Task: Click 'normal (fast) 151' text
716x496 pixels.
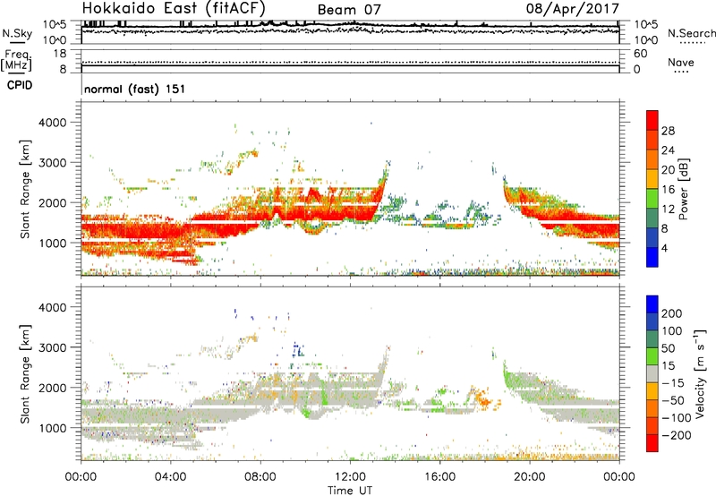Action: point(135,89)
